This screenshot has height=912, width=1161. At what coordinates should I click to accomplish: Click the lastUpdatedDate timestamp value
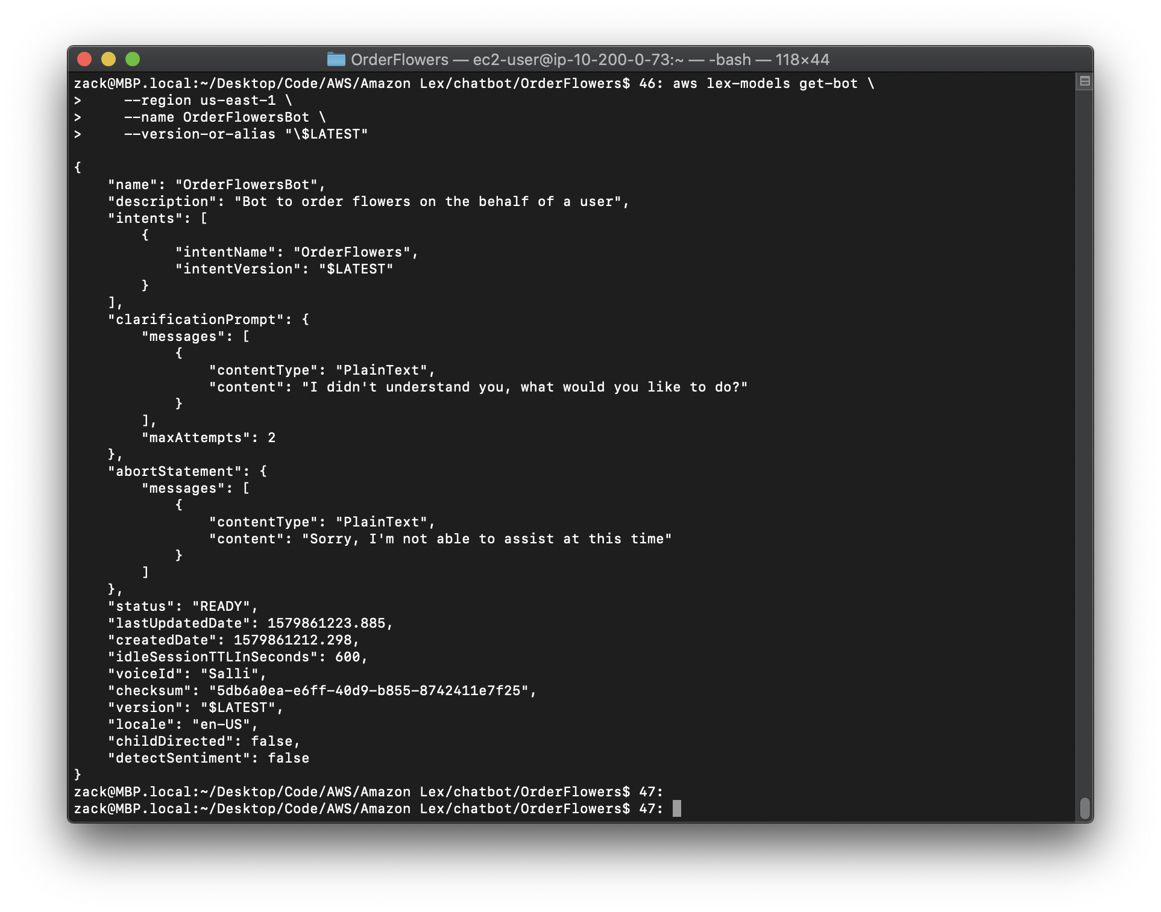[x=326, y=623]
